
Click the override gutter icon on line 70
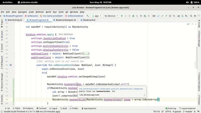coord(11,65)
